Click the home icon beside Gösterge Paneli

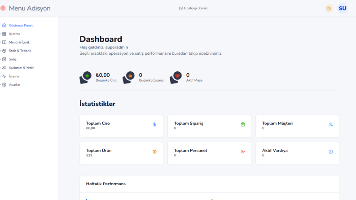coord(4,26)
